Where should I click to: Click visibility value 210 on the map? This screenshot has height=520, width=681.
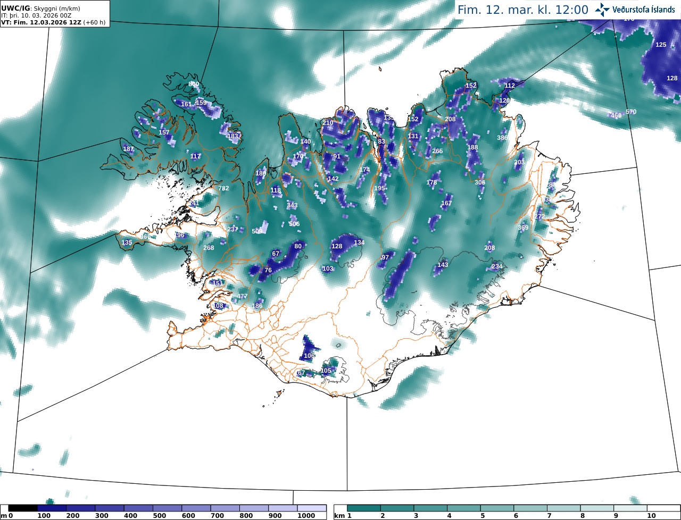coord(328,123)
